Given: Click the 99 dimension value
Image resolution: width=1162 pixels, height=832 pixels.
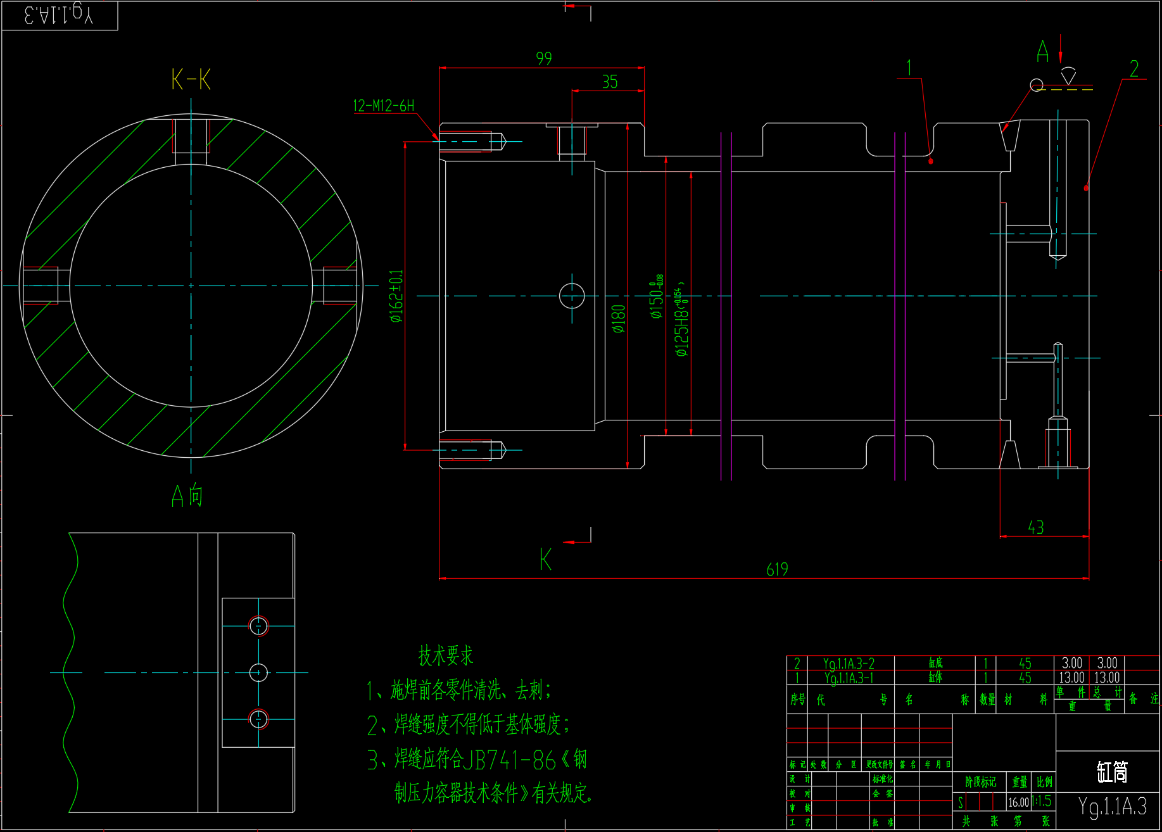Looking at the screenshot, I should tap(544, 59).
